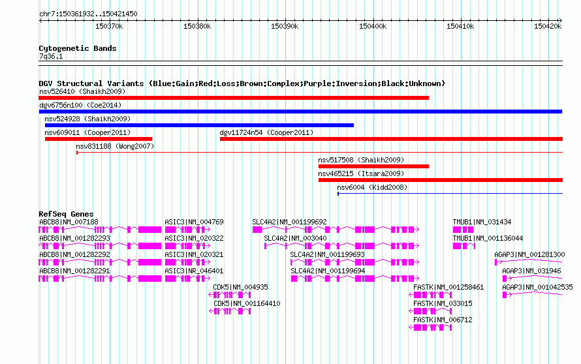Open the CDK5|NM_004935 gene label

[240, 287]
